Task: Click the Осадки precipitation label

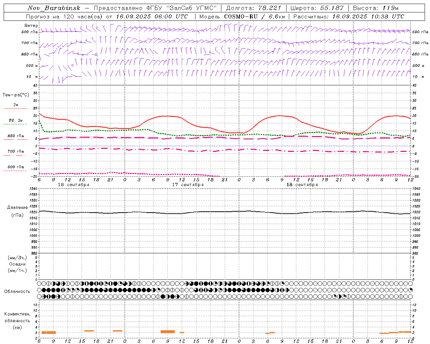Action: point(17,264)
